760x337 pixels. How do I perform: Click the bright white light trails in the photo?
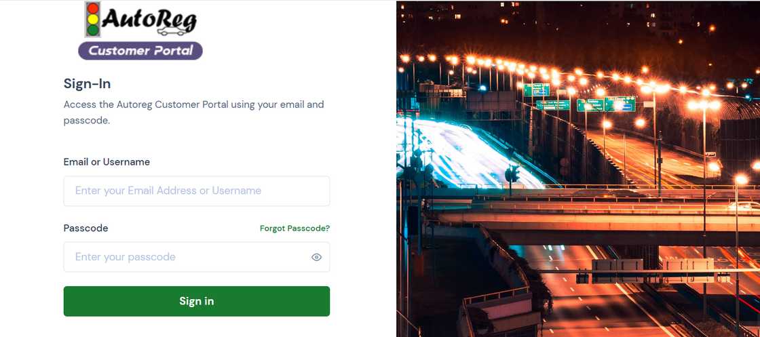pos(465,154)
